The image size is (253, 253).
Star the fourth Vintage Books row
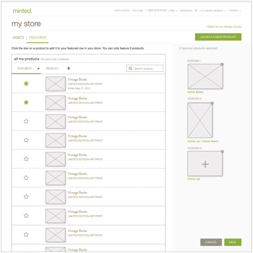coord(26,140)
